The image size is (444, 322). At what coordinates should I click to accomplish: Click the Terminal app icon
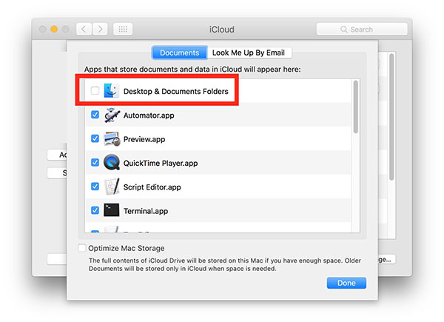click(x=111, y=210)
